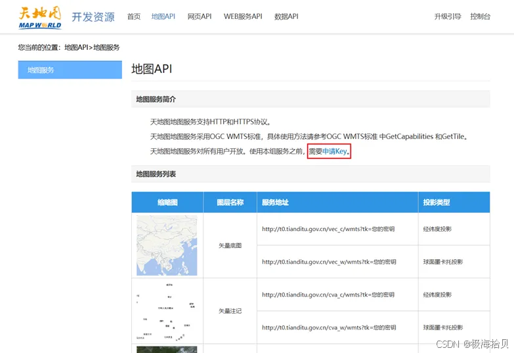Screen dimensions: 514x353
Task: Click the 地图API page title
Action: click(152, 69)
